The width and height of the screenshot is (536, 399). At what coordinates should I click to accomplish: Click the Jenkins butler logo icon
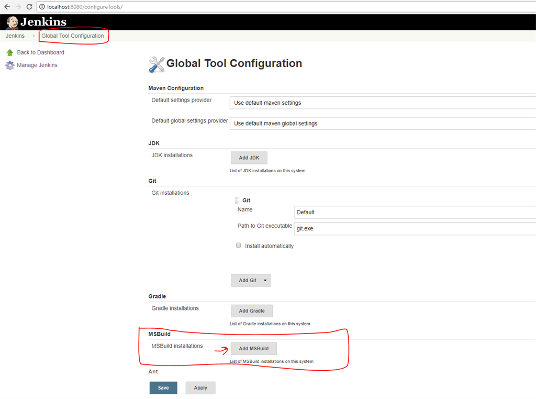point(13,23)
